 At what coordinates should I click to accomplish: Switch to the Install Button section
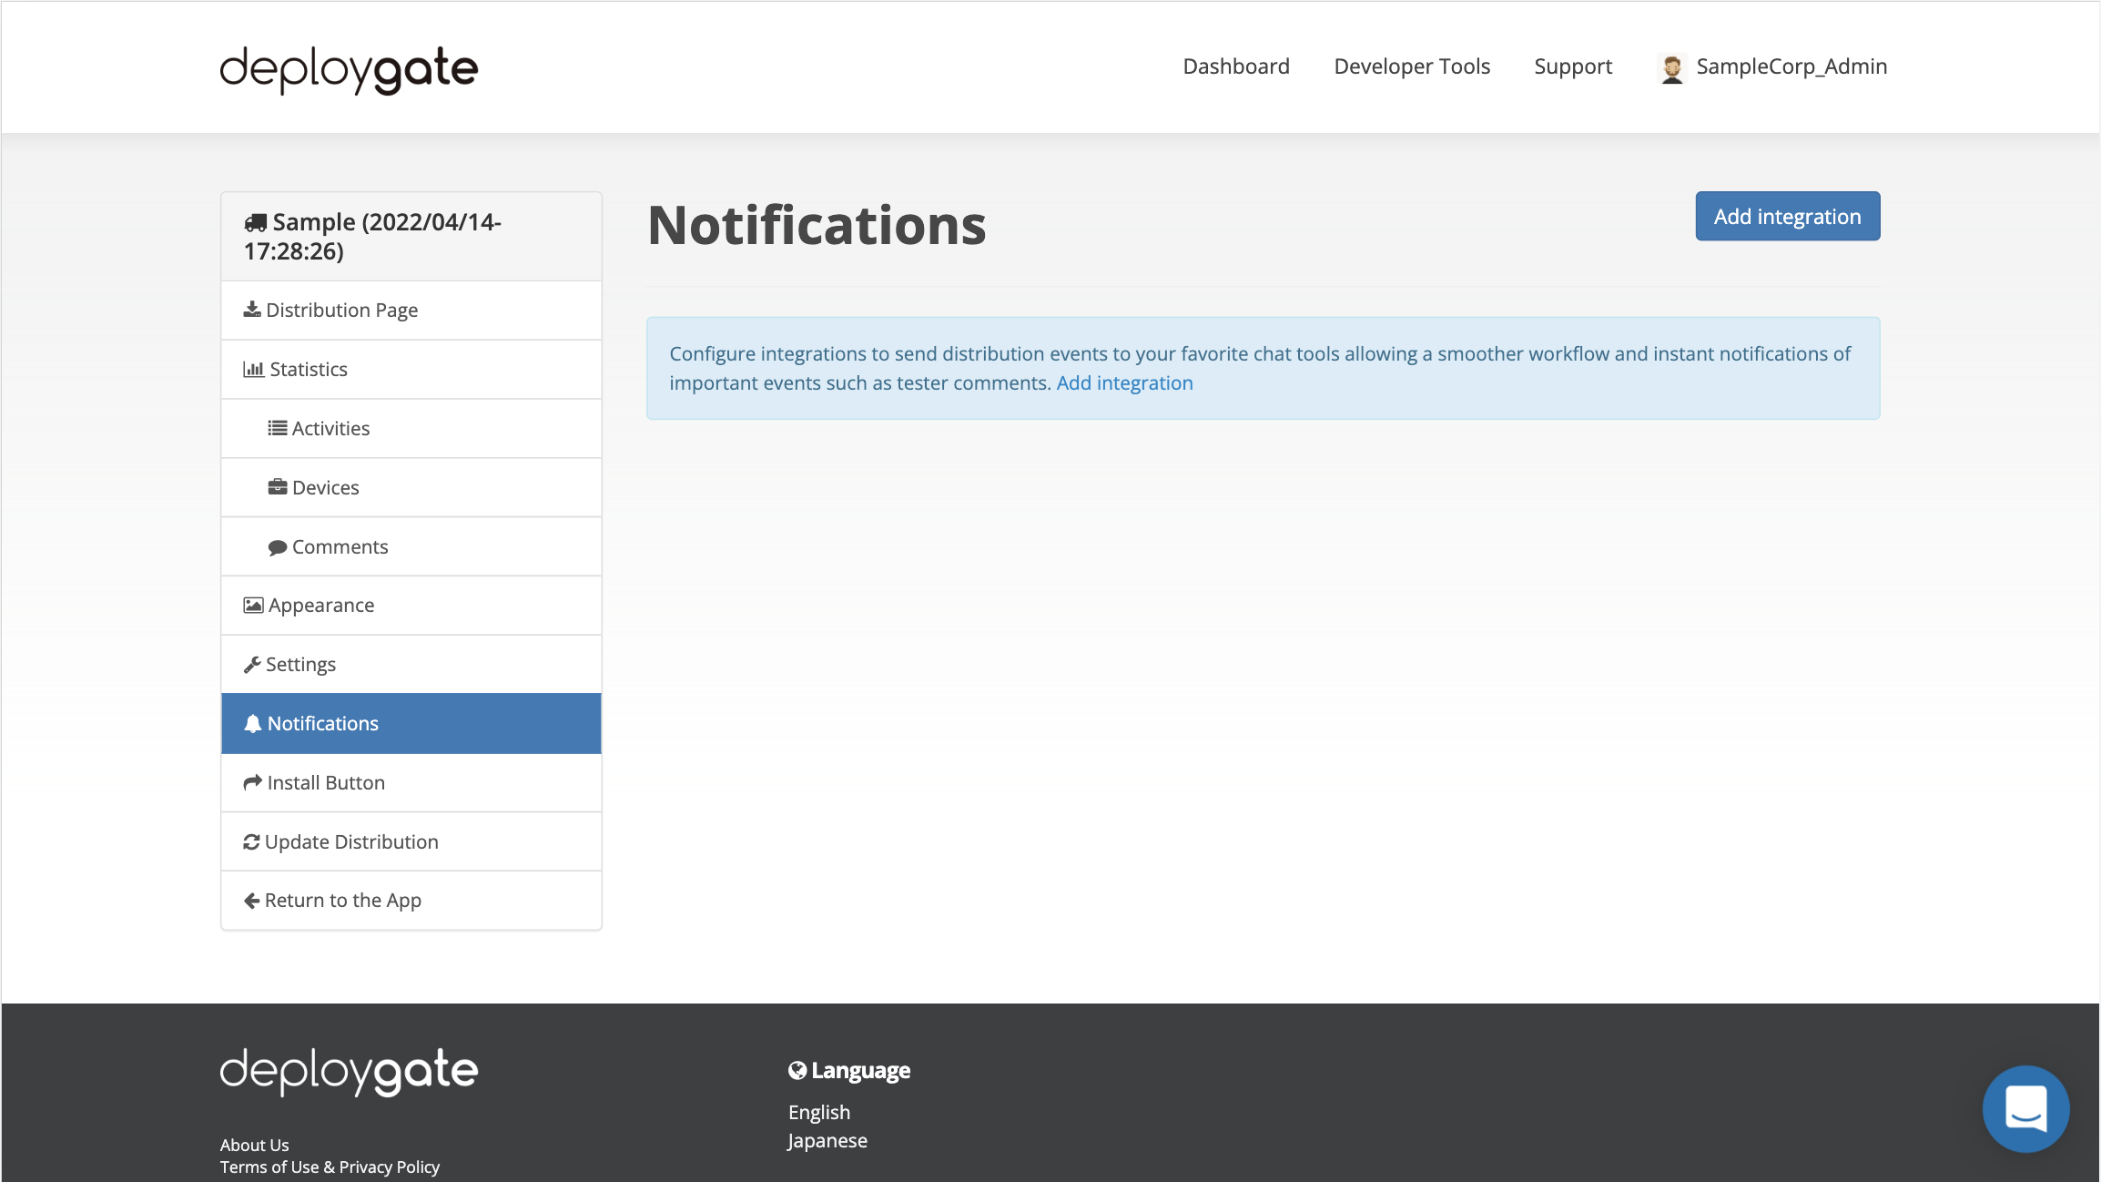324,781
